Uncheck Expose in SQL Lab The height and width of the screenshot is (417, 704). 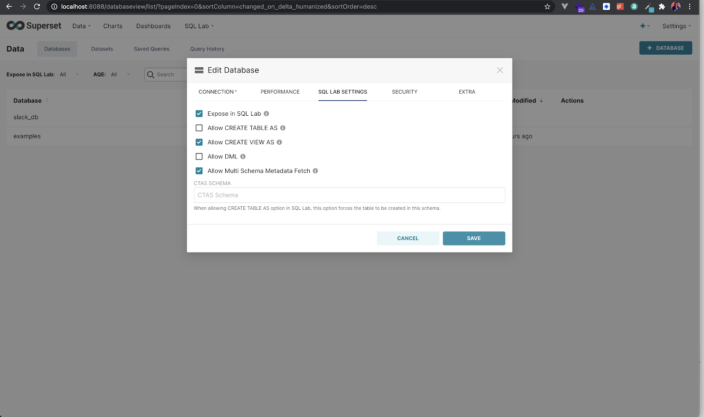coord(199,113)
